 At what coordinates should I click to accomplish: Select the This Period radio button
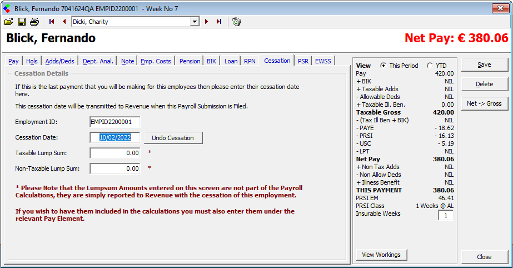click(x=383, y=66)
